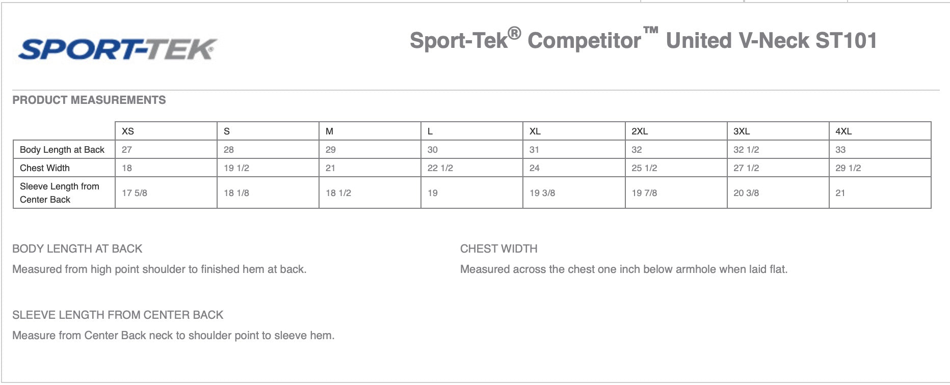Select the 2XL size column header
Screen dimensions: 950x385
pos(640,131)
